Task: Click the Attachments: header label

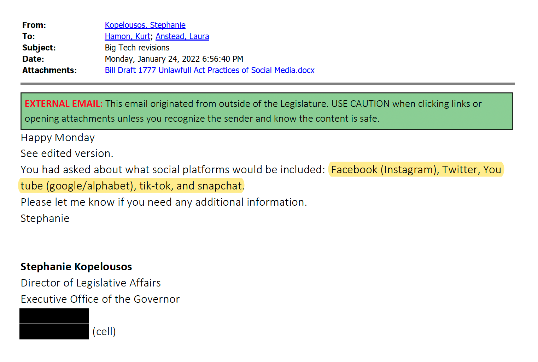Action: click(x=49, y=70)
